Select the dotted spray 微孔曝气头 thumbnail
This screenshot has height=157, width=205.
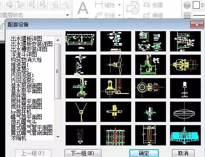click(81, 135)
